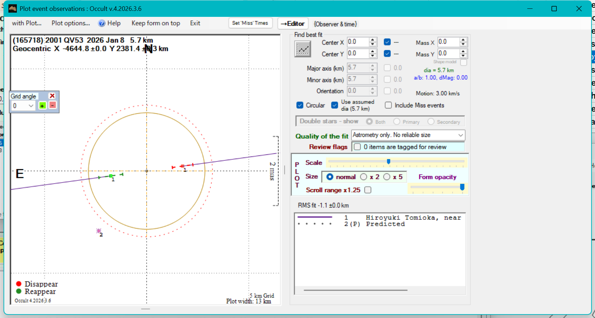Close the Grid angle panel
595x318 pixels.
pyautogui.click(x=52, y=96)
